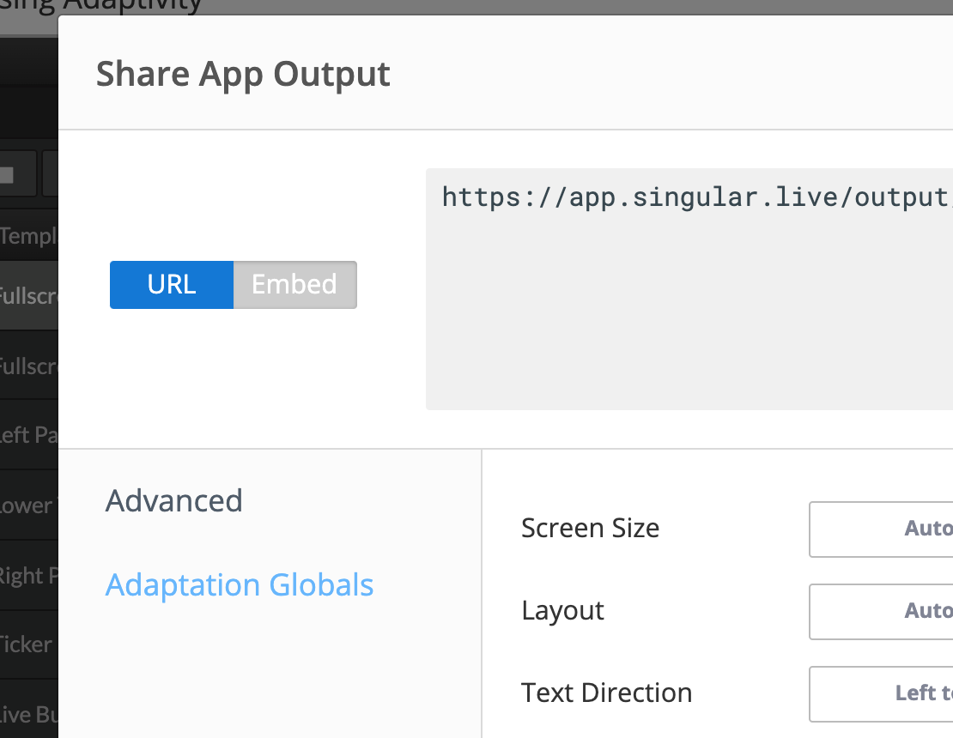The height and width of the screenshot is (738, 953).
Task: Open the Text Direction dropdown
Action: (x=881, y=693)
